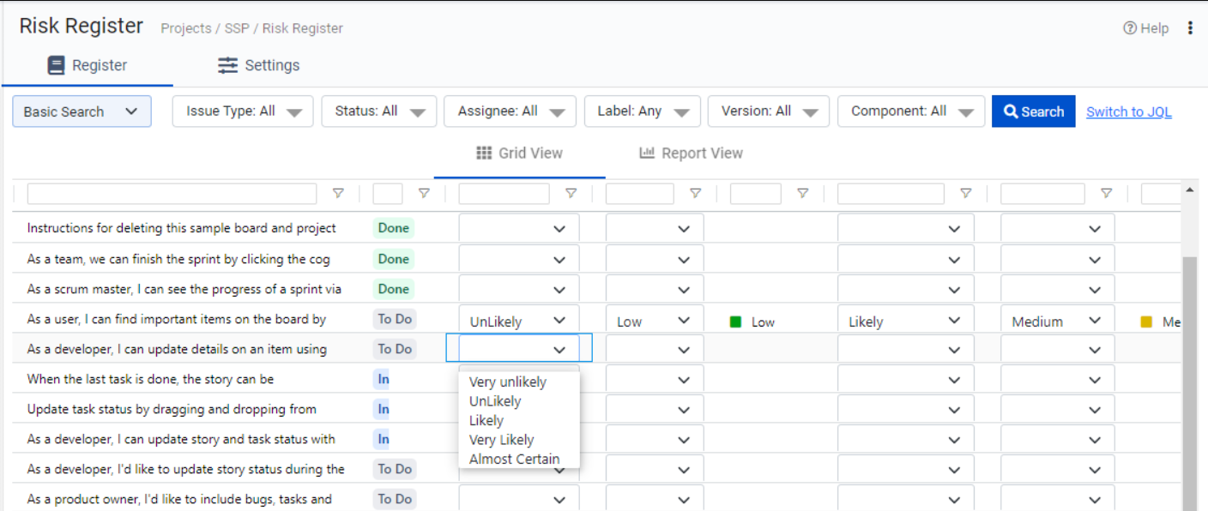Open the vertical three-dot more menu

1190,28
